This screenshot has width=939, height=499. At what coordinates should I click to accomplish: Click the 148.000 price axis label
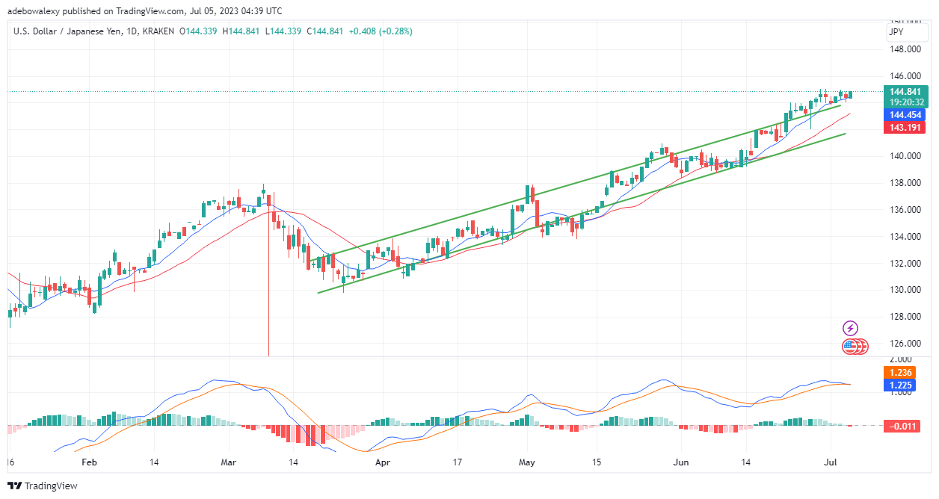(x=905, y=49)
